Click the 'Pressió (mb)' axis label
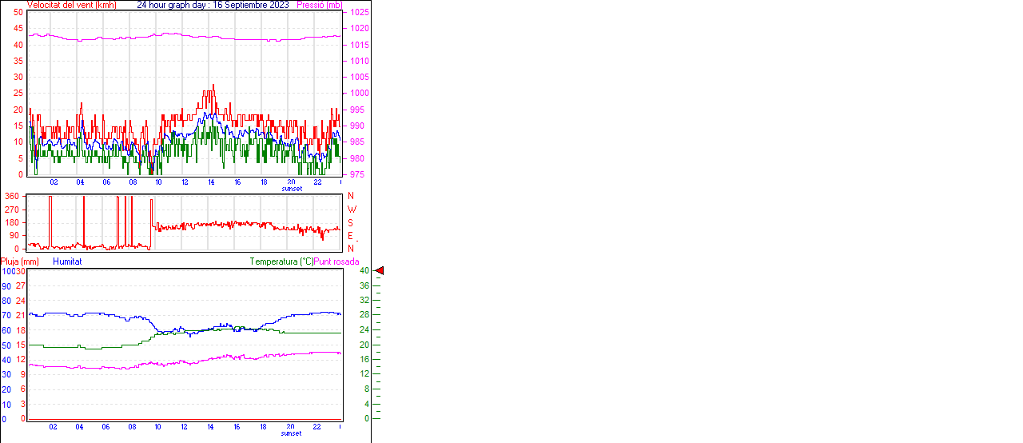Screen dimensions: 1023x443 point(320,5)
